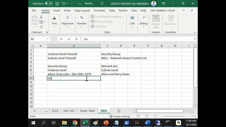Expand the Number group dropdown

click(x=82, y=27)
